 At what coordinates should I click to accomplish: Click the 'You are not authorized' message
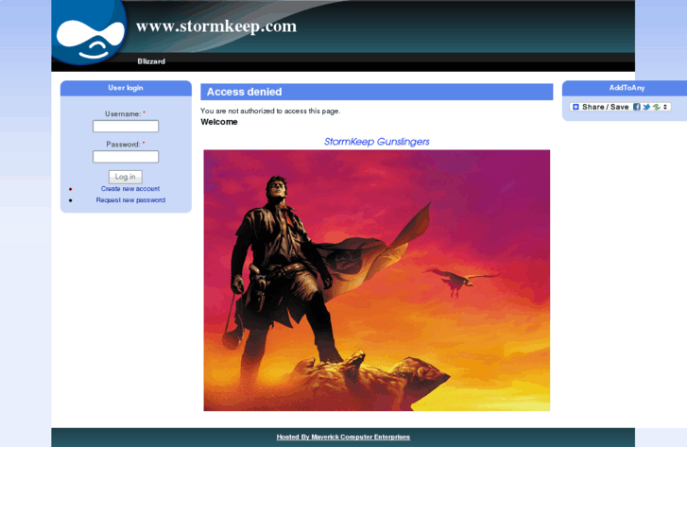270,111
